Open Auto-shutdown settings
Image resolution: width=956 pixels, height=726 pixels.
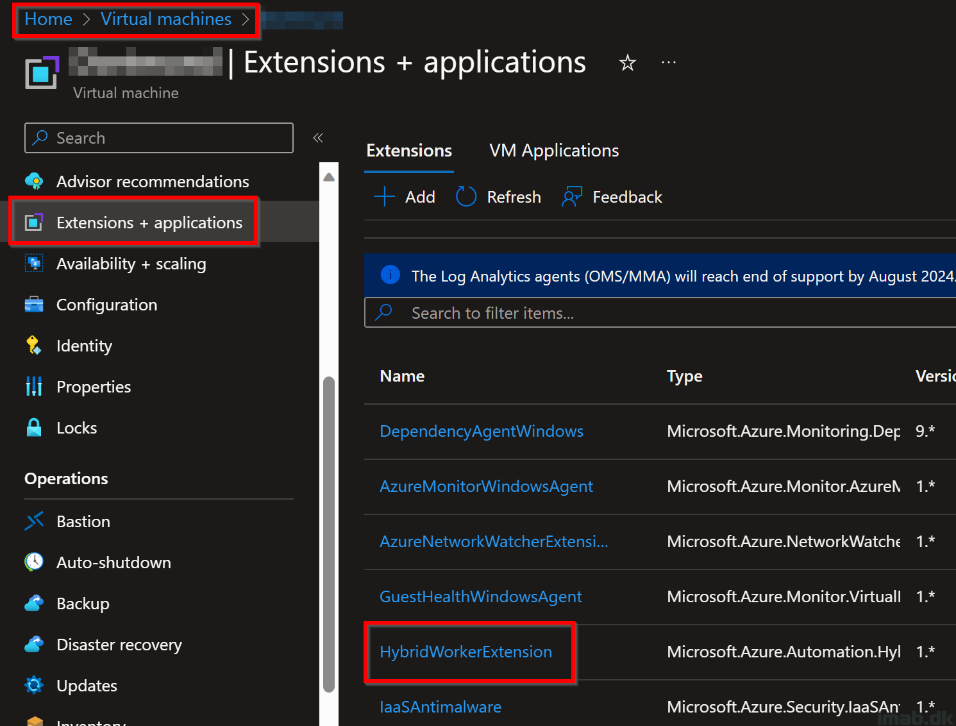113,562
